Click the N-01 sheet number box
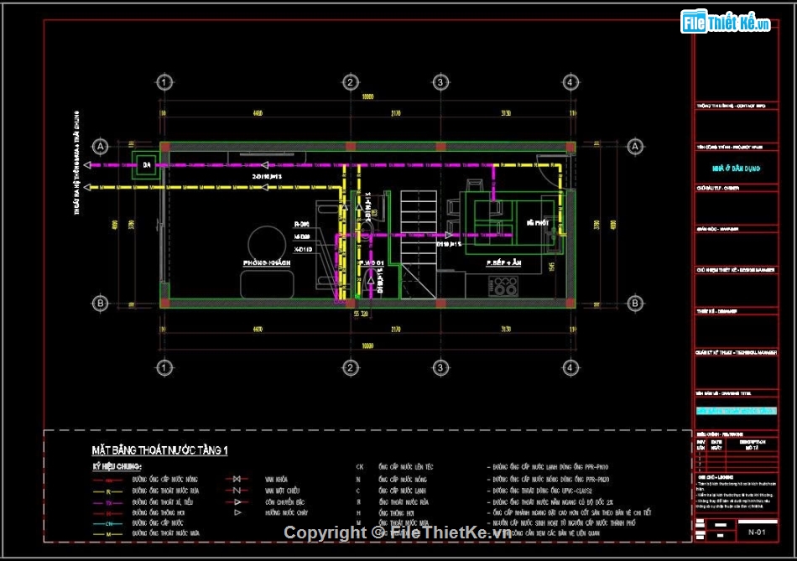The height and width of the screenshot is (561, 797). click(x=757, y=531)
